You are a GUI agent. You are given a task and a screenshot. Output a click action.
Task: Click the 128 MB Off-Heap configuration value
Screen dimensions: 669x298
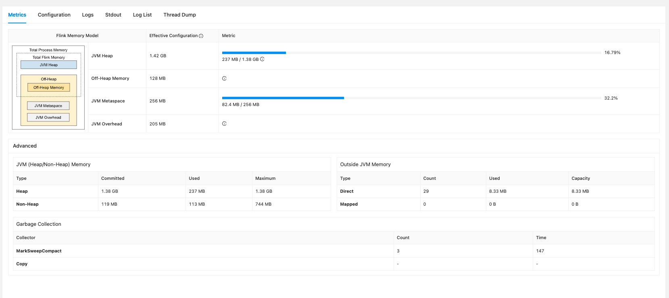pyautogui.click(x=157, y=79)
